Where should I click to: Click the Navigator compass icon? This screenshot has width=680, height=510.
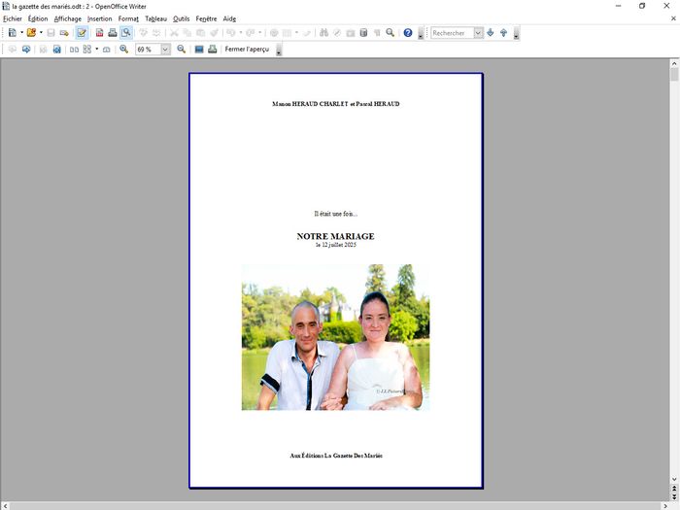337,32
